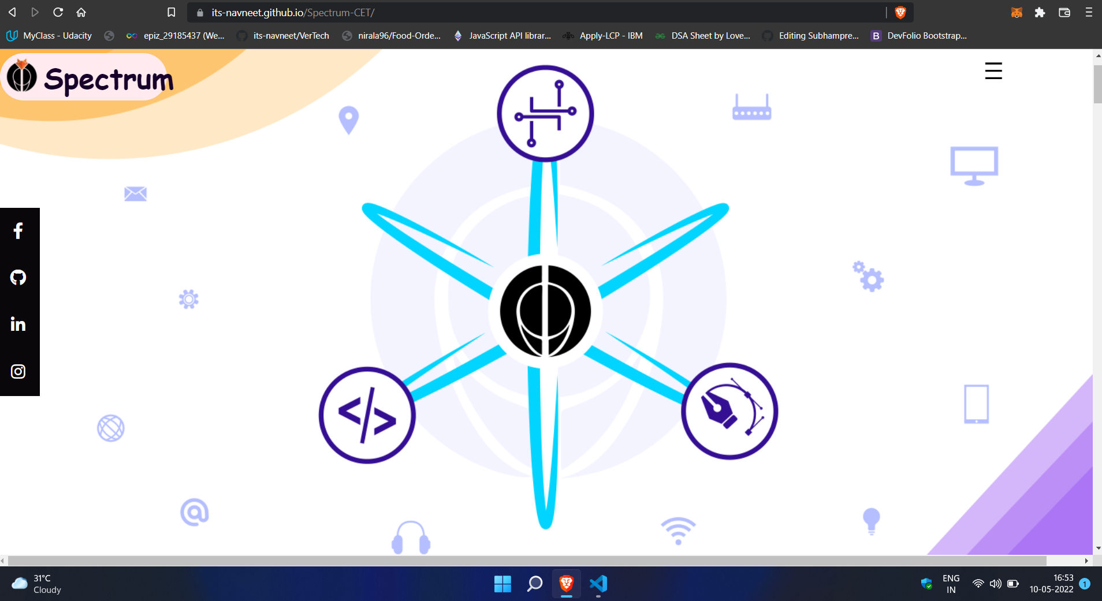Open the volume control in system tray
Screen dimensions: 1102x601
pyautogui.click(x=995, y=584)
